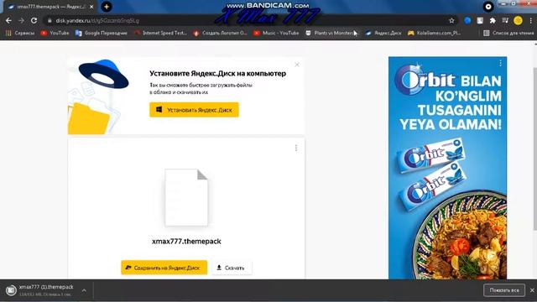Click the yellow profile avatar icon
This screenshot has height=302, width=537.
519,20
